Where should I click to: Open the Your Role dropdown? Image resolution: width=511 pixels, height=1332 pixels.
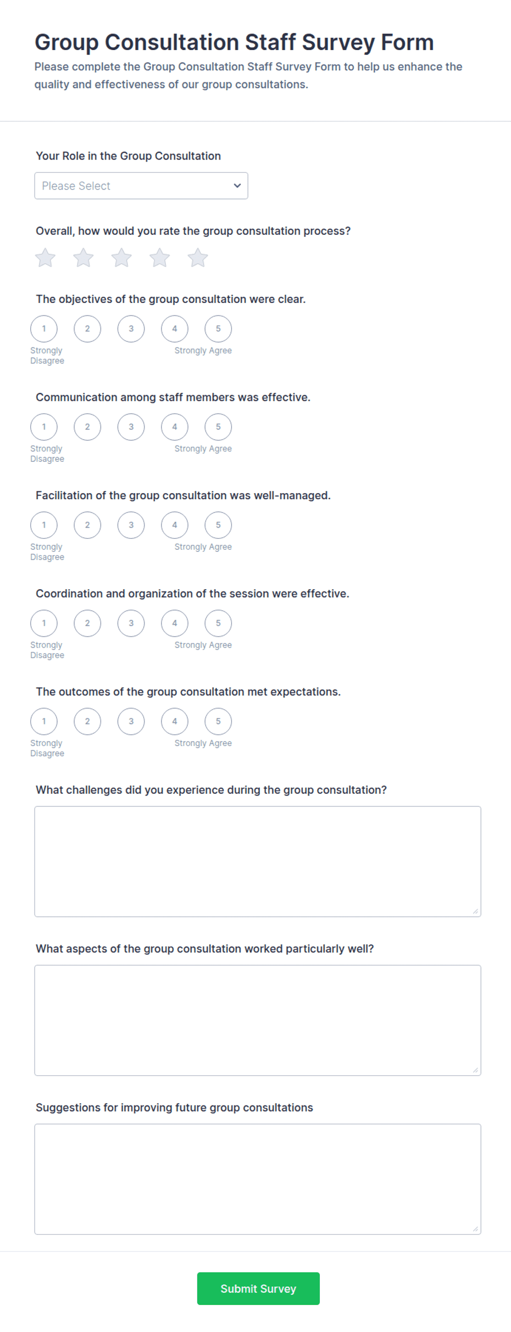141,186
